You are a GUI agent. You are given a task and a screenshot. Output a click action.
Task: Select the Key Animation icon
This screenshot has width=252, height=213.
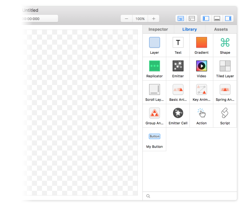(x=202, y=89)
